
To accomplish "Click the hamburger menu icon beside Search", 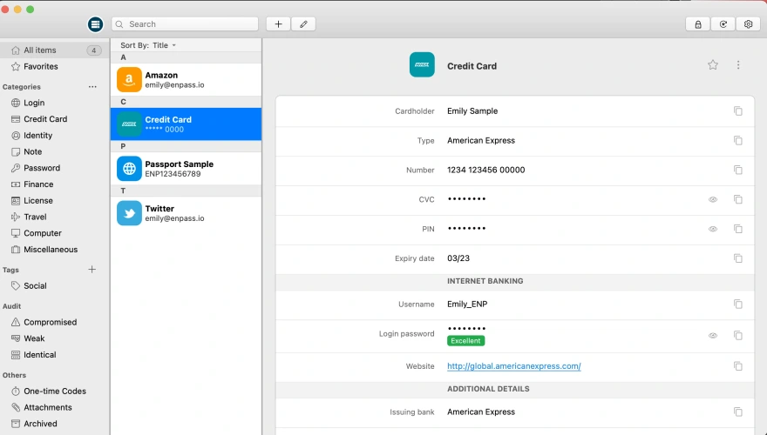I will (95, 24).
